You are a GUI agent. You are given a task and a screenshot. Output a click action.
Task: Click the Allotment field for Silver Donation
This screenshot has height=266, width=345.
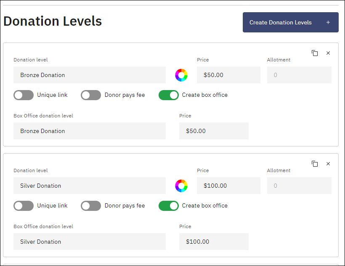coord(299,186)
